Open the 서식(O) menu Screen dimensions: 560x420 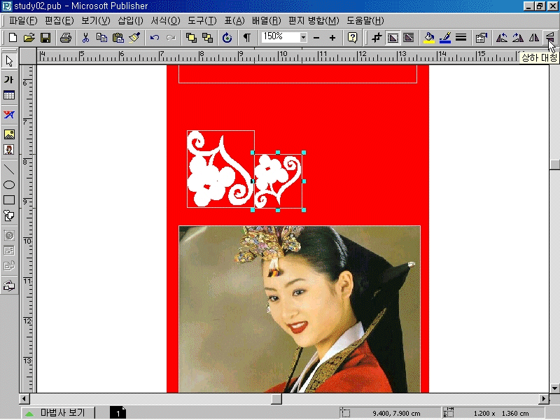165,21
